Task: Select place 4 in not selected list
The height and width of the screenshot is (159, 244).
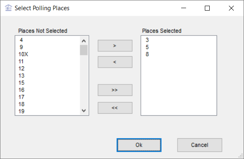Action: pos(49,40)
